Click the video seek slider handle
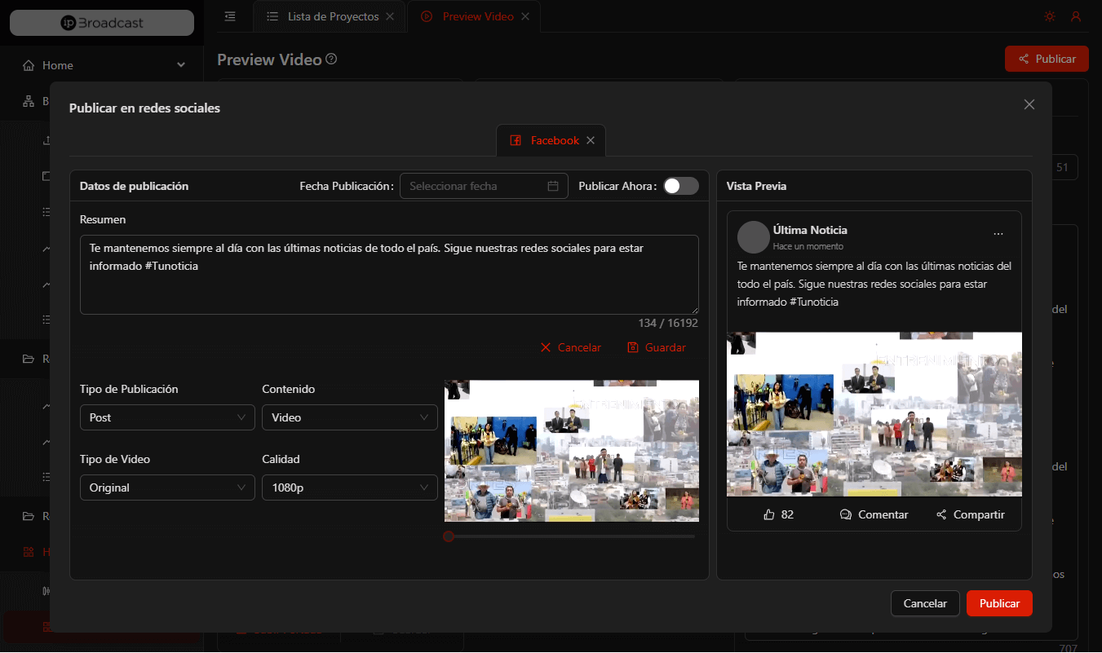The width and height of the screenshot is (1102, 653). [449, 536]
